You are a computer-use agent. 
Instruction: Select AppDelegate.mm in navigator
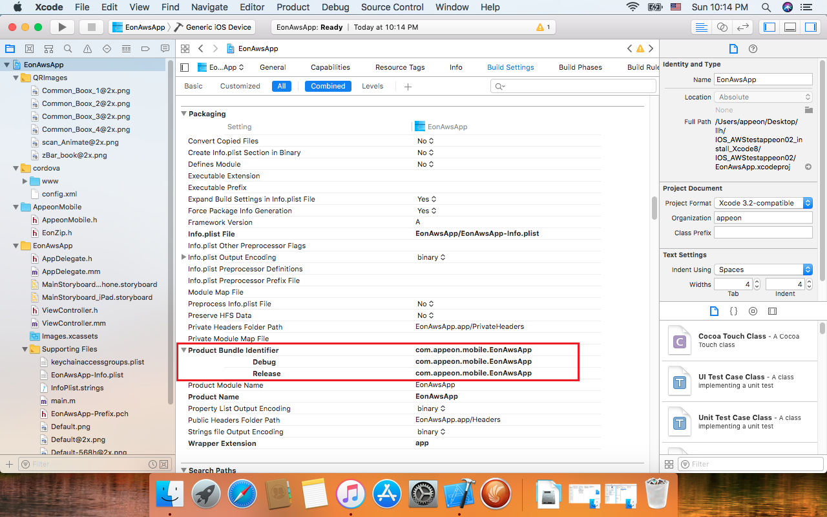click(71, 271)
